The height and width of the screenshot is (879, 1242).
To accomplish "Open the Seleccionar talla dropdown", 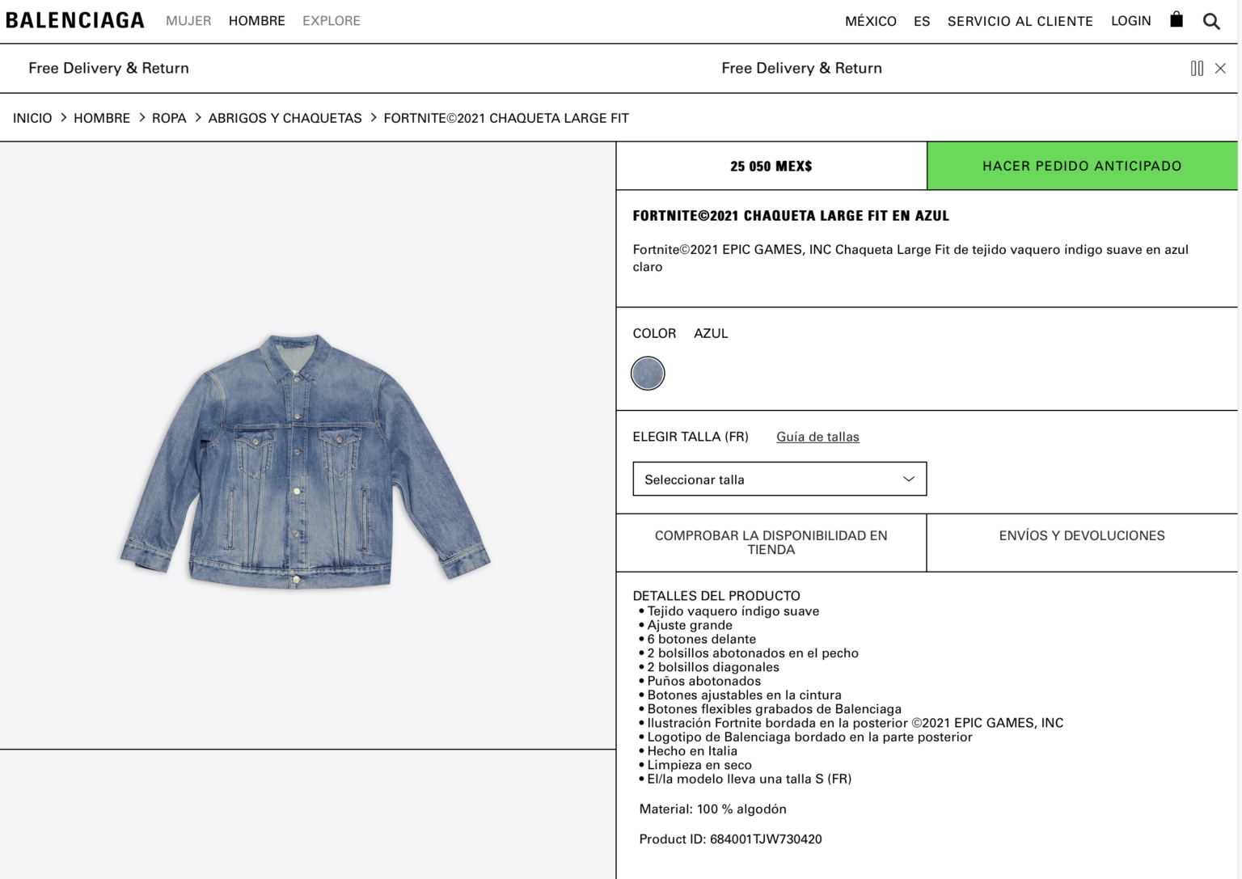I will point(779,480).
